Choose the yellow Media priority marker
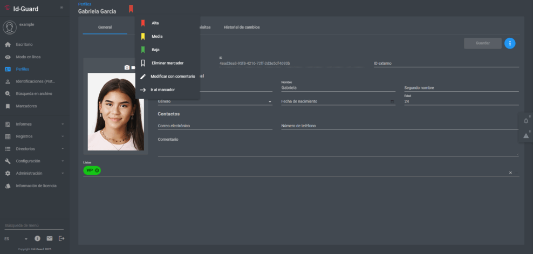Viewport: 533px width, 254px height. pos(157,37)
